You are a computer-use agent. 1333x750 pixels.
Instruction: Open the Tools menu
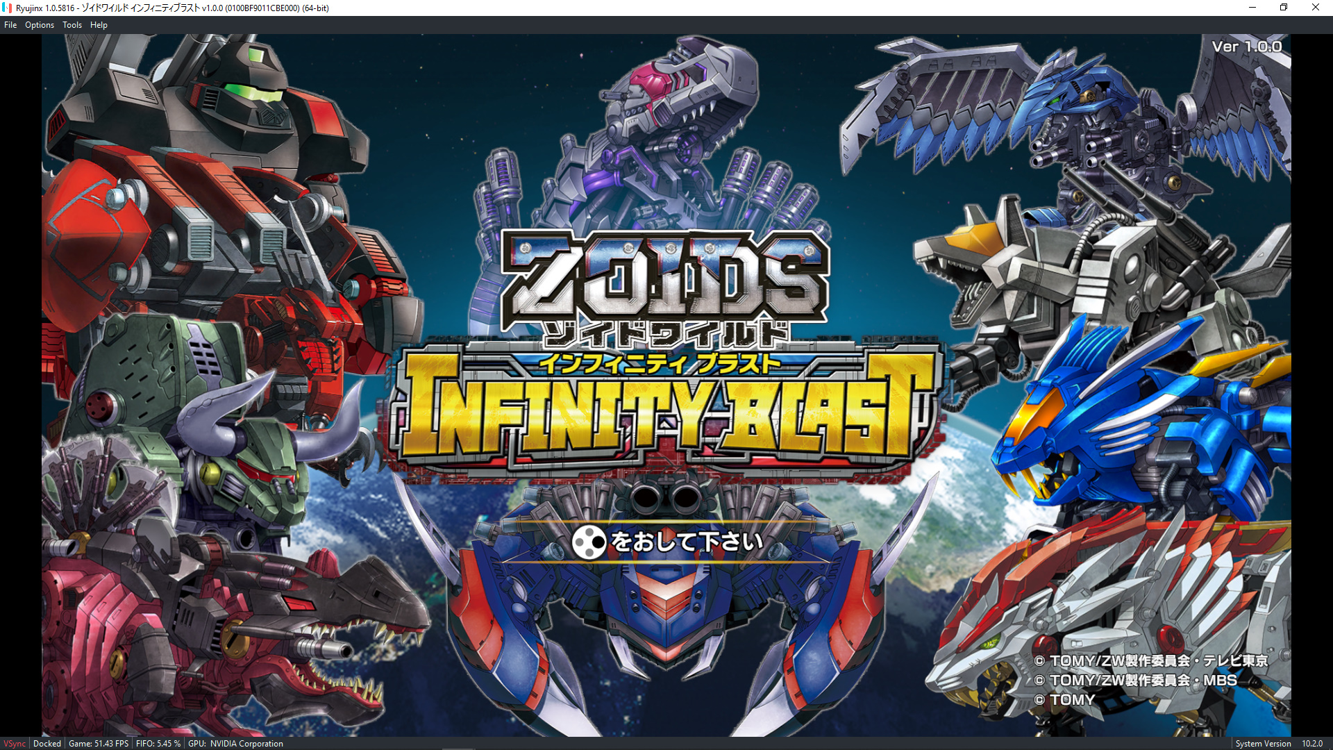pyautogui.click(x=72, y=25)
